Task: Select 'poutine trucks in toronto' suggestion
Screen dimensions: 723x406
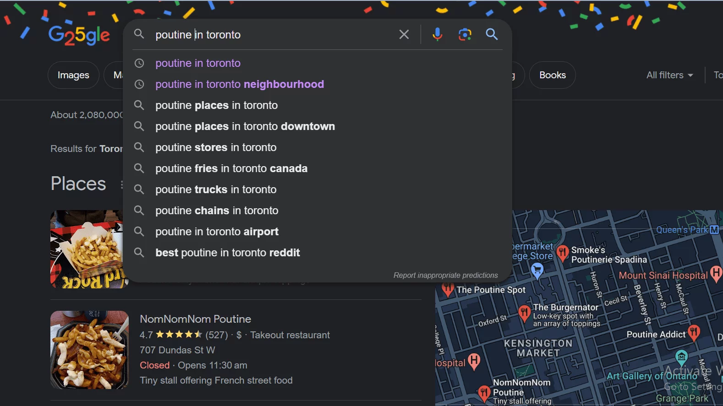Action: [x=216, y=189]
